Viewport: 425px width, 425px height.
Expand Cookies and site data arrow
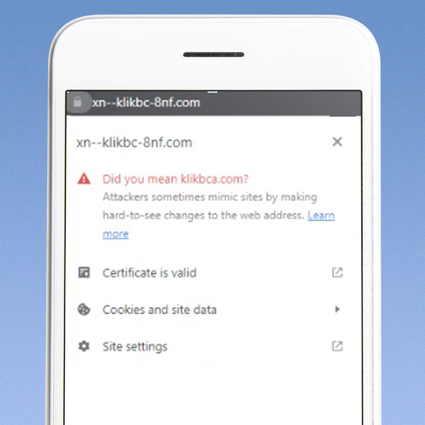coord(338,309)
